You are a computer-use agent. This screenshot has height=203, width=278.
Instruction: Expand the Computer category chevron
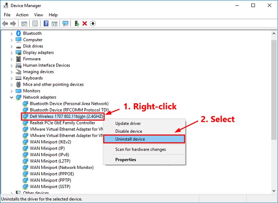coord(12,40)
